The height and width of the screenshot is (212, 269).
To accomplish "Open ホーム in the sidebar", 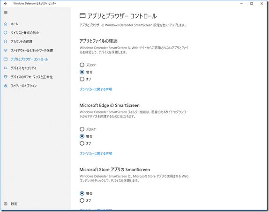I will (x=15, y=24).
